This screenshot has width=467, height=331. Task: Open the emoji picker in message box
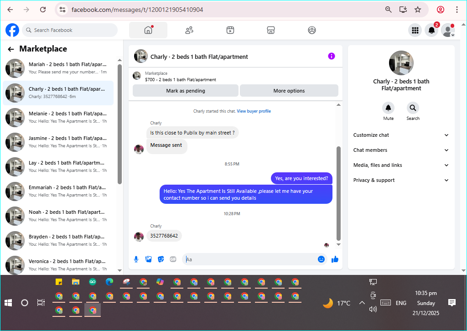pos(321,259)
